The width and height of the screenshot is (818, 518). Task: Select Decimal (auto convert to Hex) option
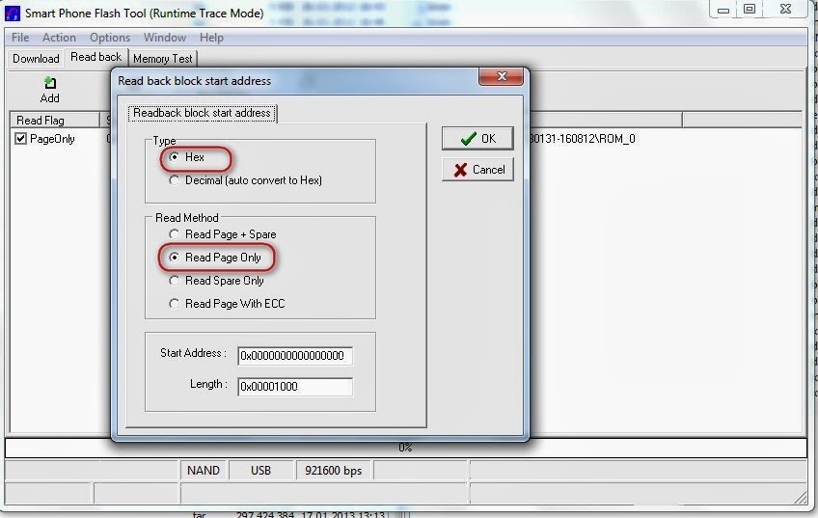click(x=175, y=180)
